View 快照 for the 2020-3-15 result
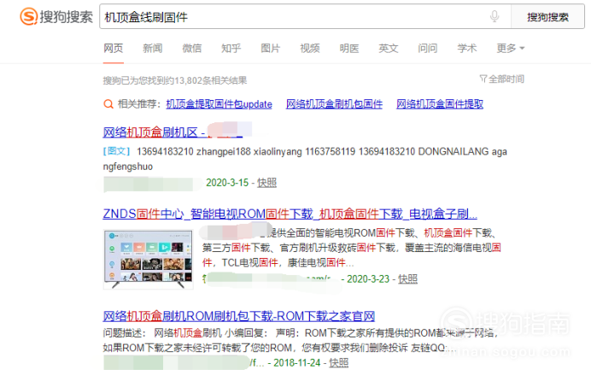This screenshot has height=381, width=591. tap(266, 183)
